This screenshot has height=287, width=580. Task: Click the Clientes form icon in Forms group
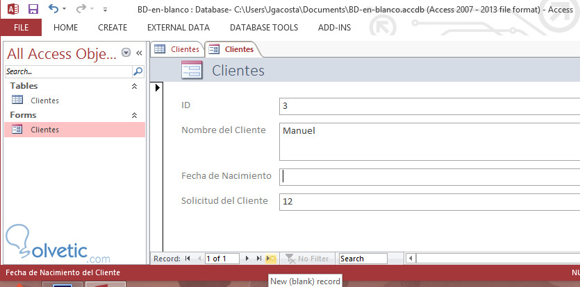tap(17, 129)
